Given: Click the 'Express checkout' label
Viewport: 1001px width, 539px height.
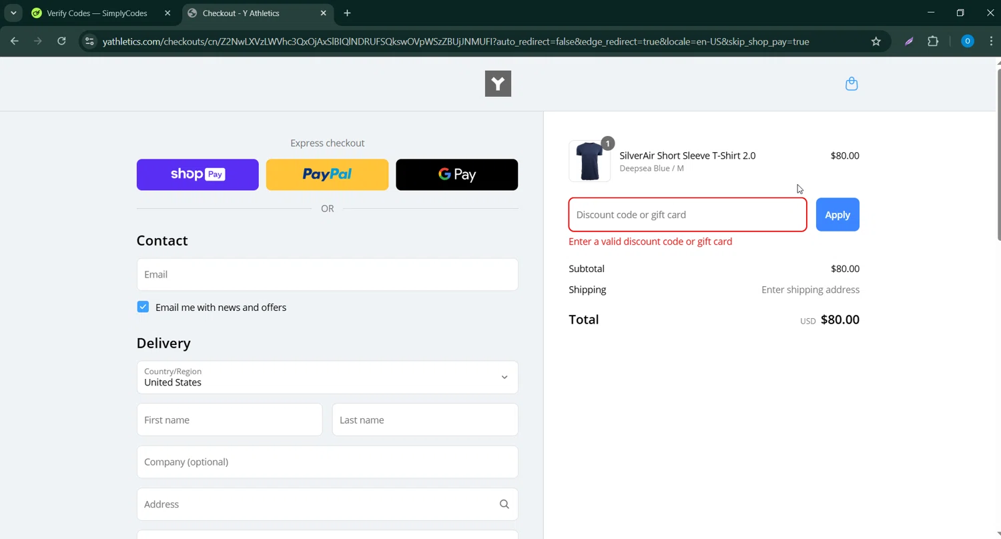Looking at the screenshot, I should point(327,143).
